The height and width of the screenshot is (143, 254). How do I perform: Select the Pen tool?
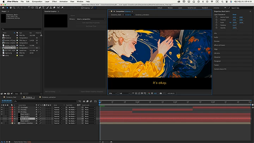[40, 8]
